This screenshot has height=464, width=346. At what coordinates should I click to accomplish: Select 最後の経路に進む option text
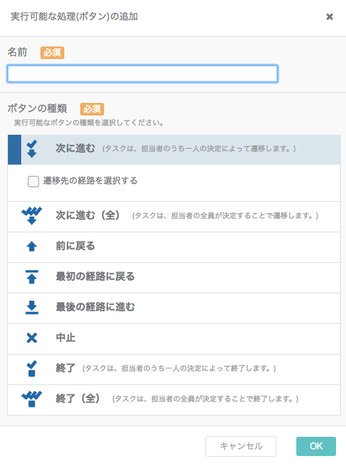click(95, 307)
